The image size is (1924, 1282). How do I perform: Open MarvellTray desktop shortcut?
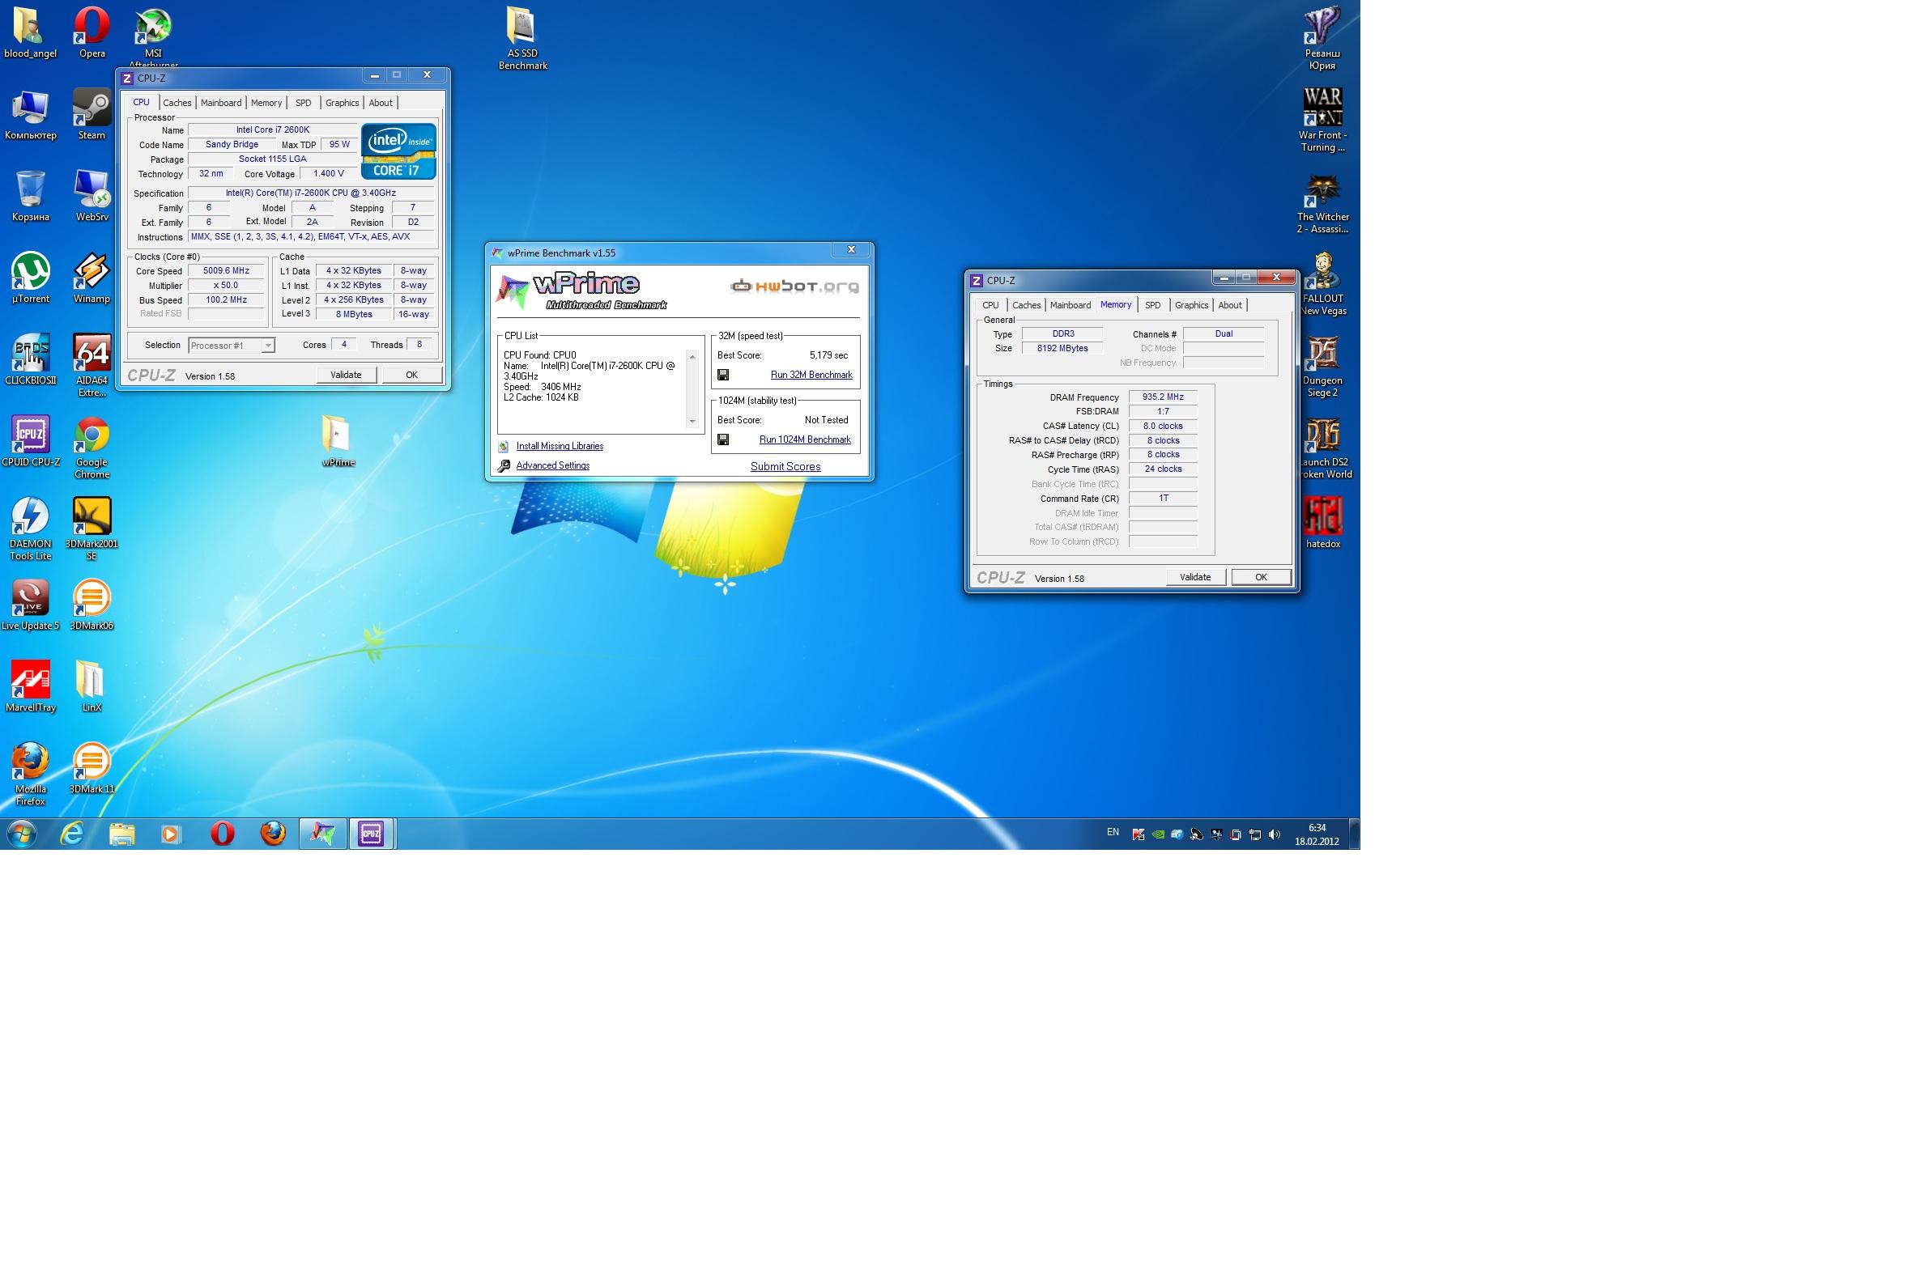30,686
